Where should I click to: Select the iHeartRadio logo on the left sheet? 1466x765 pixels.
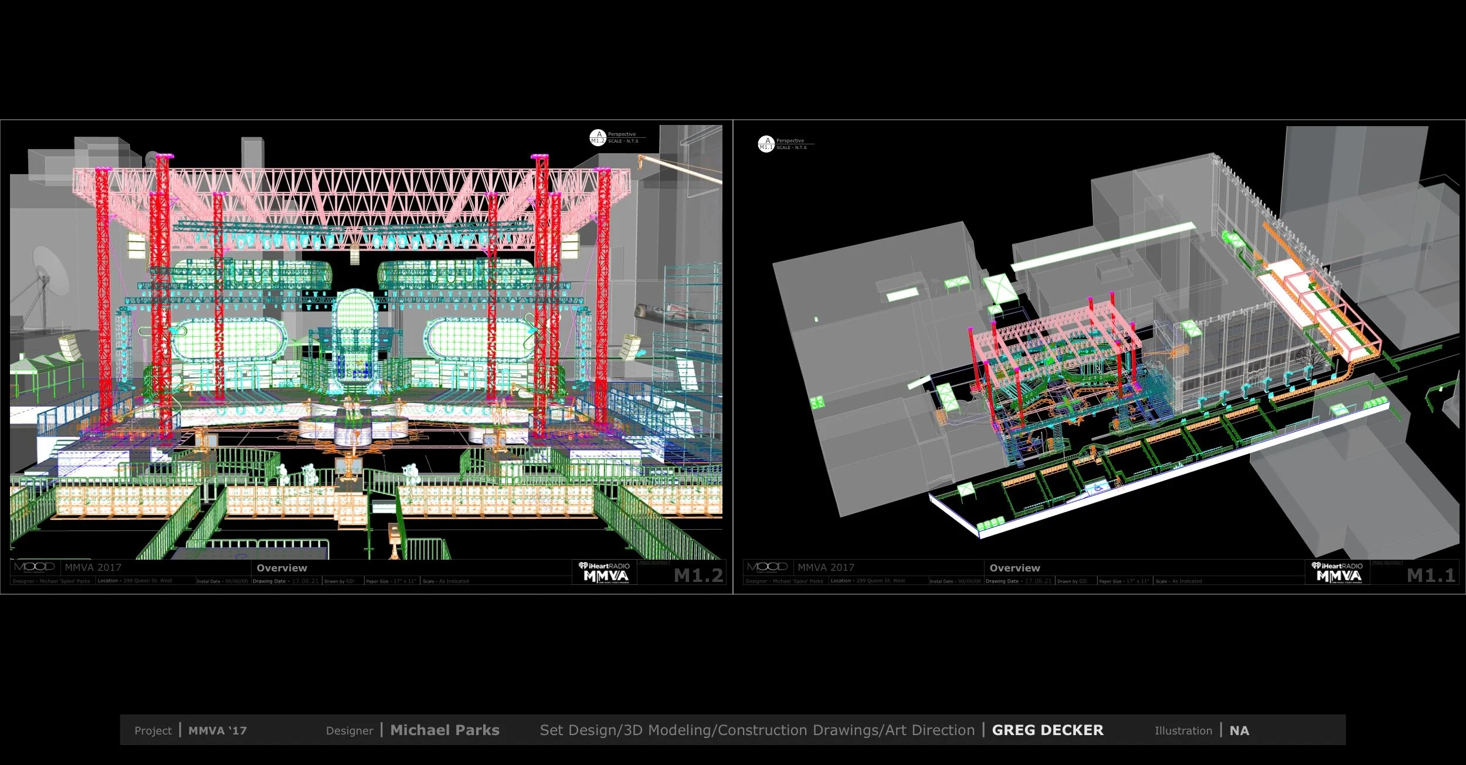click(604, 564)
